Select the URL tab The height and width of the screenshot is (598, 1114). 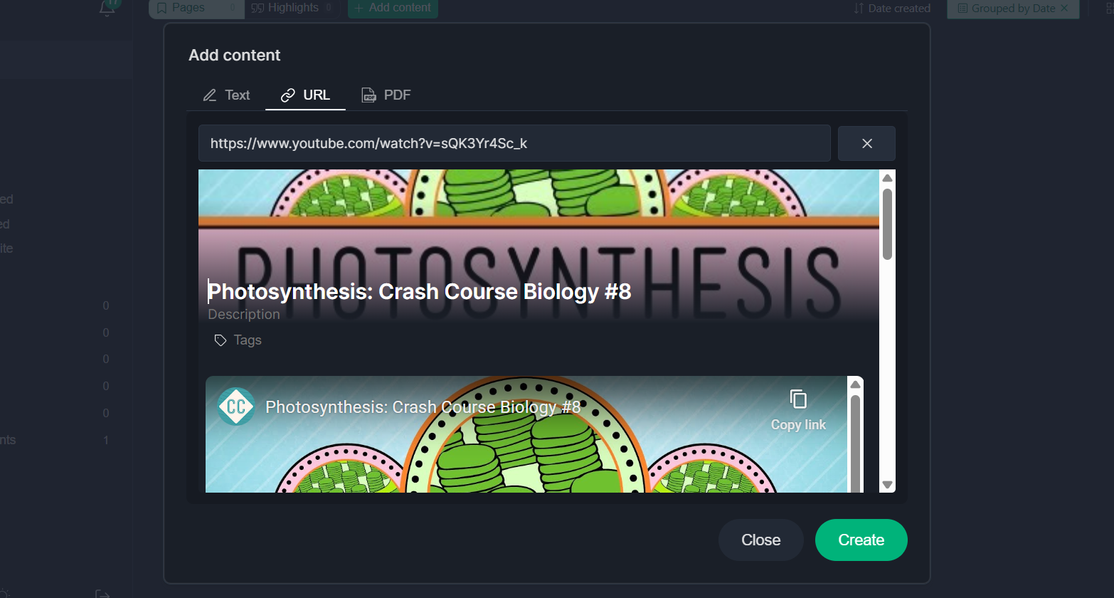pyautogui.click(x=305, y=95)
